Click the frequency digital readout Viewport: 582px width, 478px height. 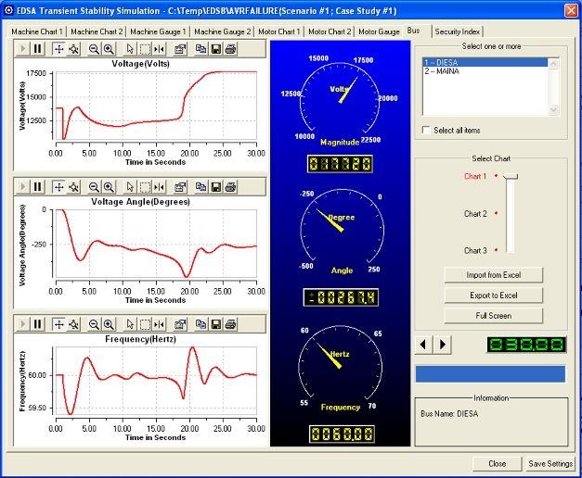(x=341, y=434)
